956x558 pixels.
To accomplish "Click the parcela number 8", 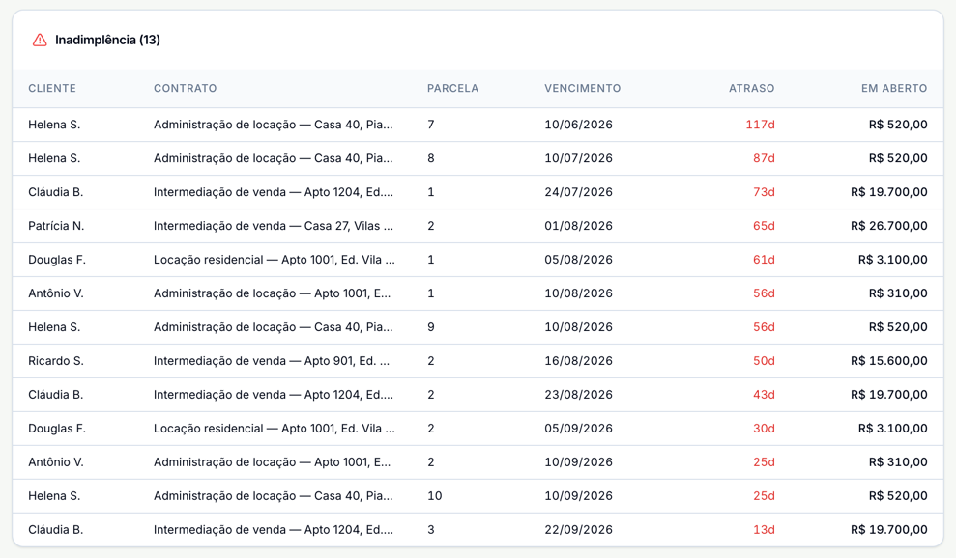I will coord(431,158).
